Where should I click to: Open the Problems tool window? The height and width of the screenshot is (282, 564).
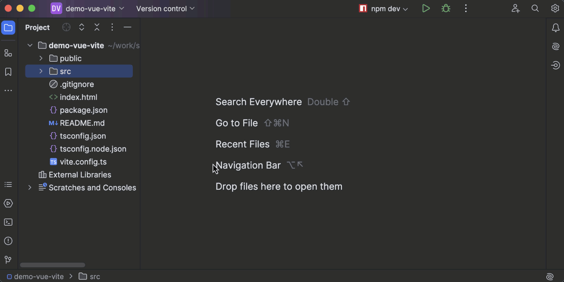pos(8,241)
